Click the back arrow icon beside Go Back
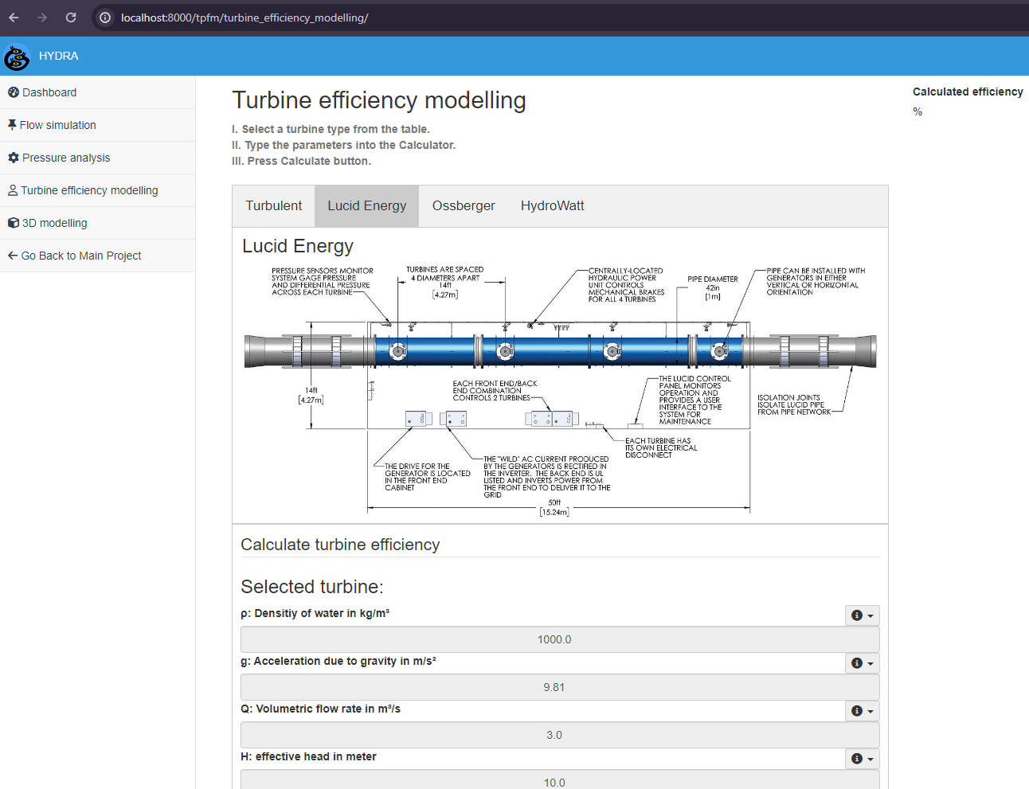 pos(13,256)
